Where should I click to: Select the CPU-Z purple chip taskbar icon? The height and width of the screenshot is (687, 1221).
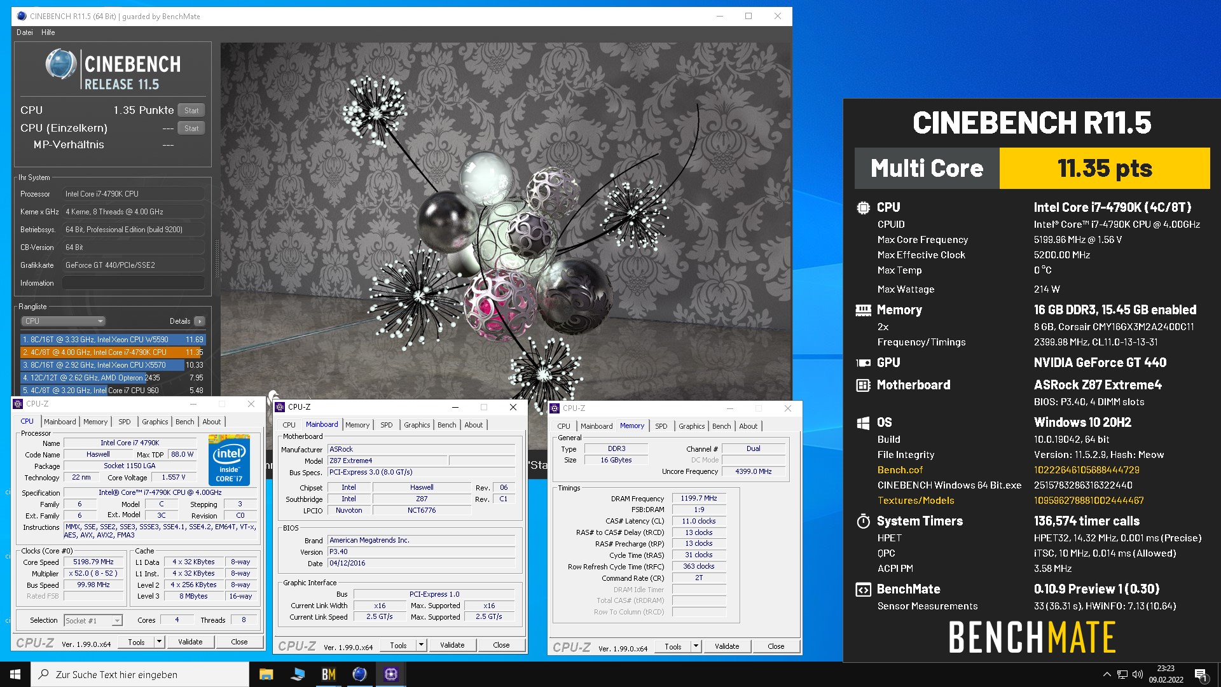[x=390, y=674]
